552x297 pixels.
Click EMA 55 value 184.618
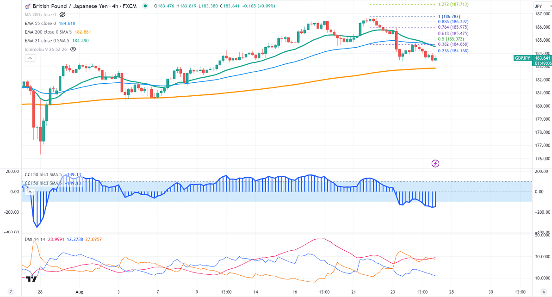(x=67, y=23)
